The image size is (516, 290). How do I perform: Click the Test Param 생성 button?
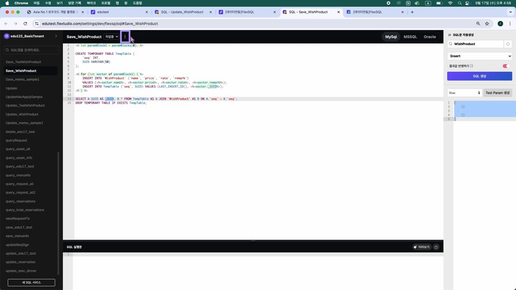click(498, 93)
